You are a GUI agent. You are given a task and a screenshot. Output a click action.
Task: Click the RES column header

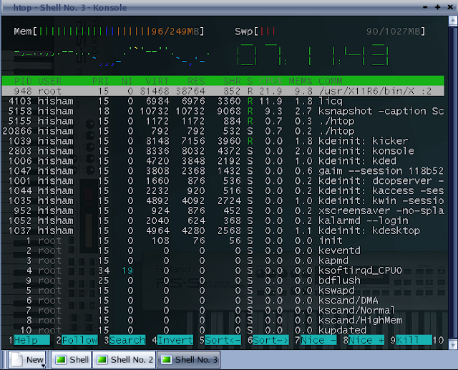click(x=196, y=81)
